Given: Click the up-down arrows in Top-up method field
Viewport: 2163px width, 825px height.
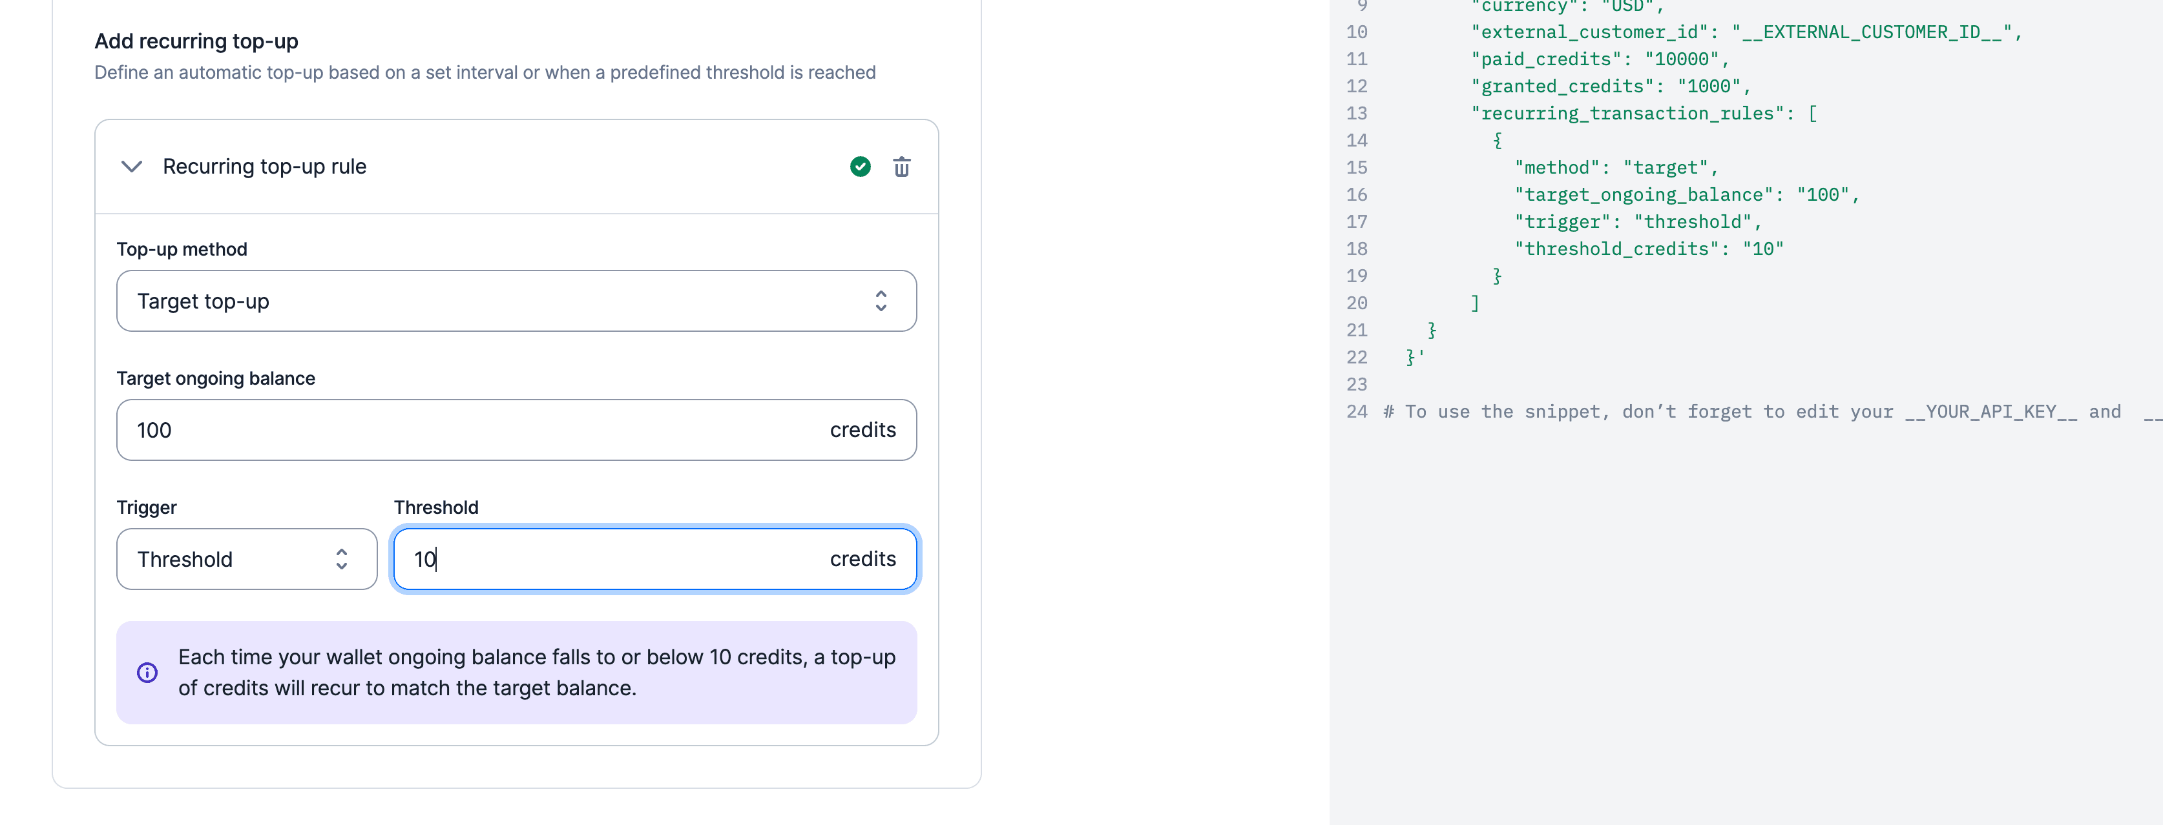Looking at the screenshot, I should click(880, 301).
